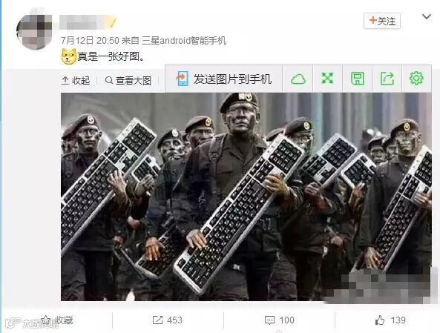Click the soldiers with keyboards image
The image size is (440, 333).
(x=246, y=197)
